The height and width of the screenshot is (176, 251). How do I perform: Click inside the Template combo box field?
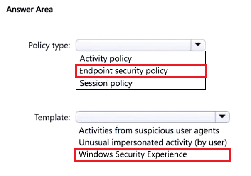(x=145, y=117)
